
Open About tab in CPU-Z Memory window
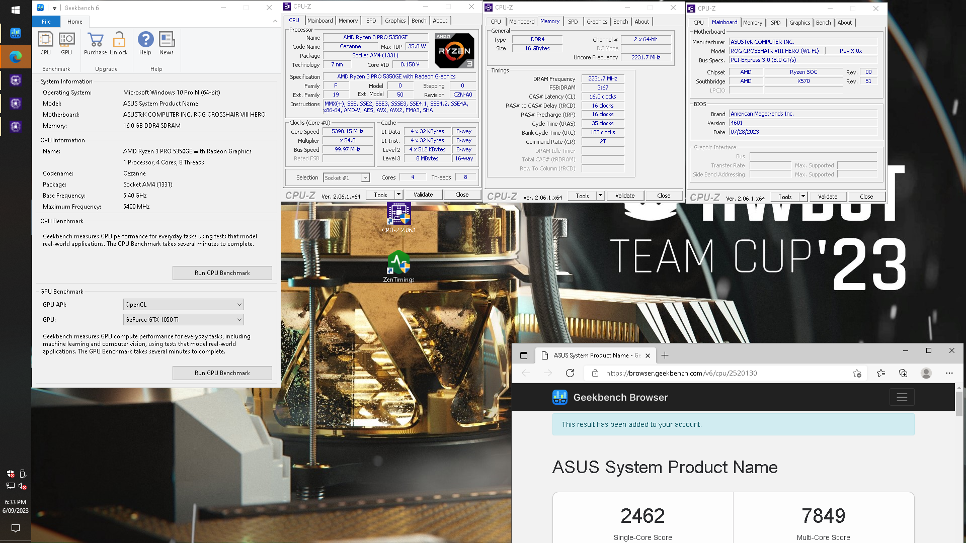[x=641, y=22]
